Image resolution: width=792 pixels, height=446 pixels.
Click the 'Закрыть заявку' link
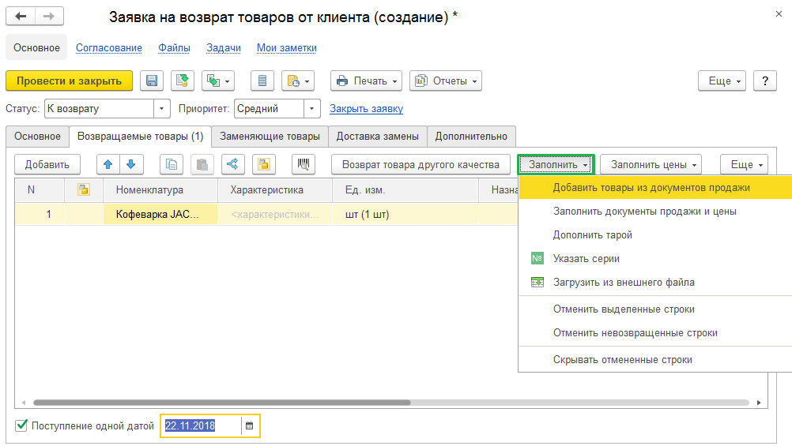click(366, 109)
